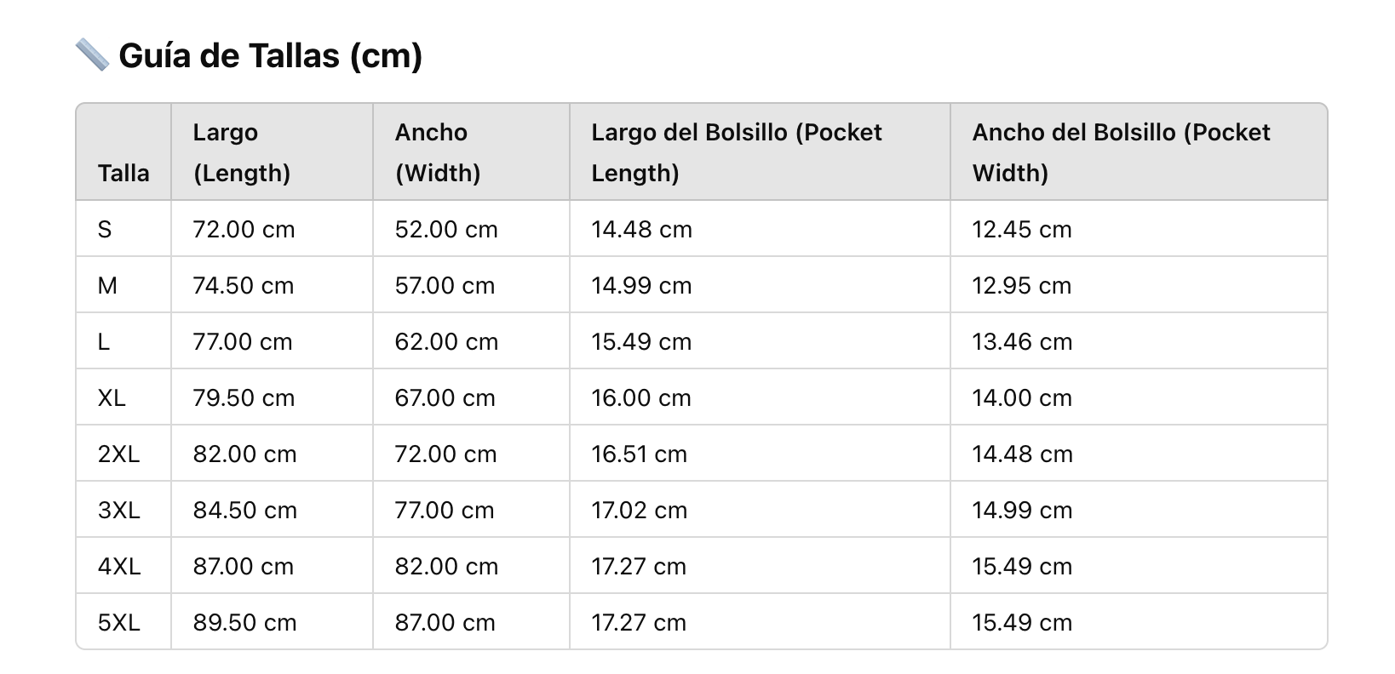The height and width of the screenshot is (674, 1395).
Task: Click the size S row label
Action: pyautogui.click(x=105, y=229)
